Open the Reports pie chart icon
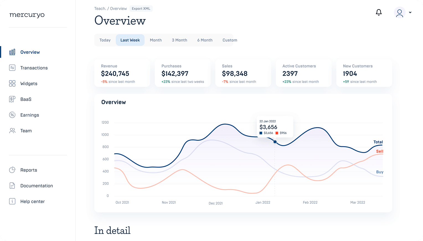This screenshot has height=241, width=423. 12,170
